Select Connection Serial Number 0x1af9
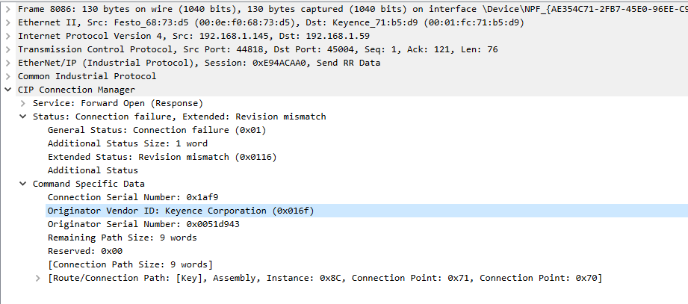 click(133, 197)
